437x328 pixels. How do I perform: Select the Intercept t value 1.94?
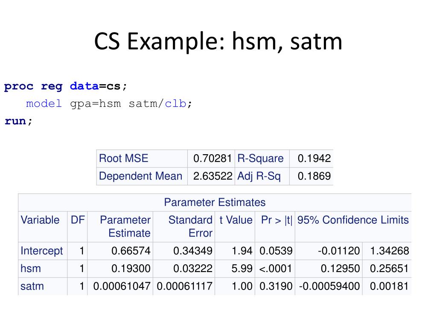click(x=235, y=251)
